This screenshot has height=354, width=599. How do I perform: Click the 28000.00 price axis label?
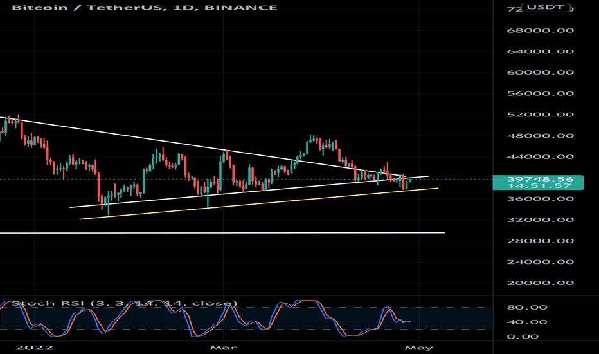(x=540, y=241)
